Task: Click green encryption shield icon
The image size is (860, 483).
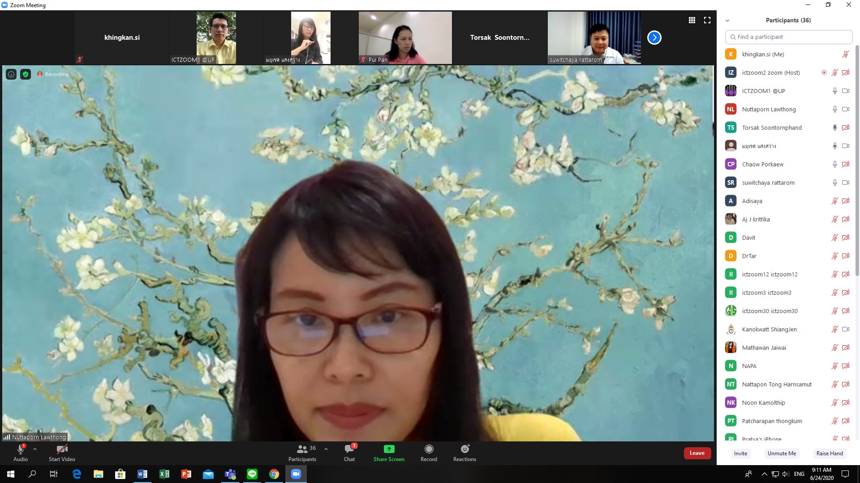Action: coord(26,74)
